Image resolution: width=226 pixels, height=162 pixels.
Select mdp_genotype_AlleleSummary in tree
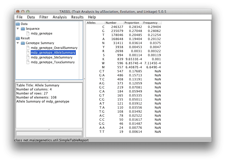53,52
